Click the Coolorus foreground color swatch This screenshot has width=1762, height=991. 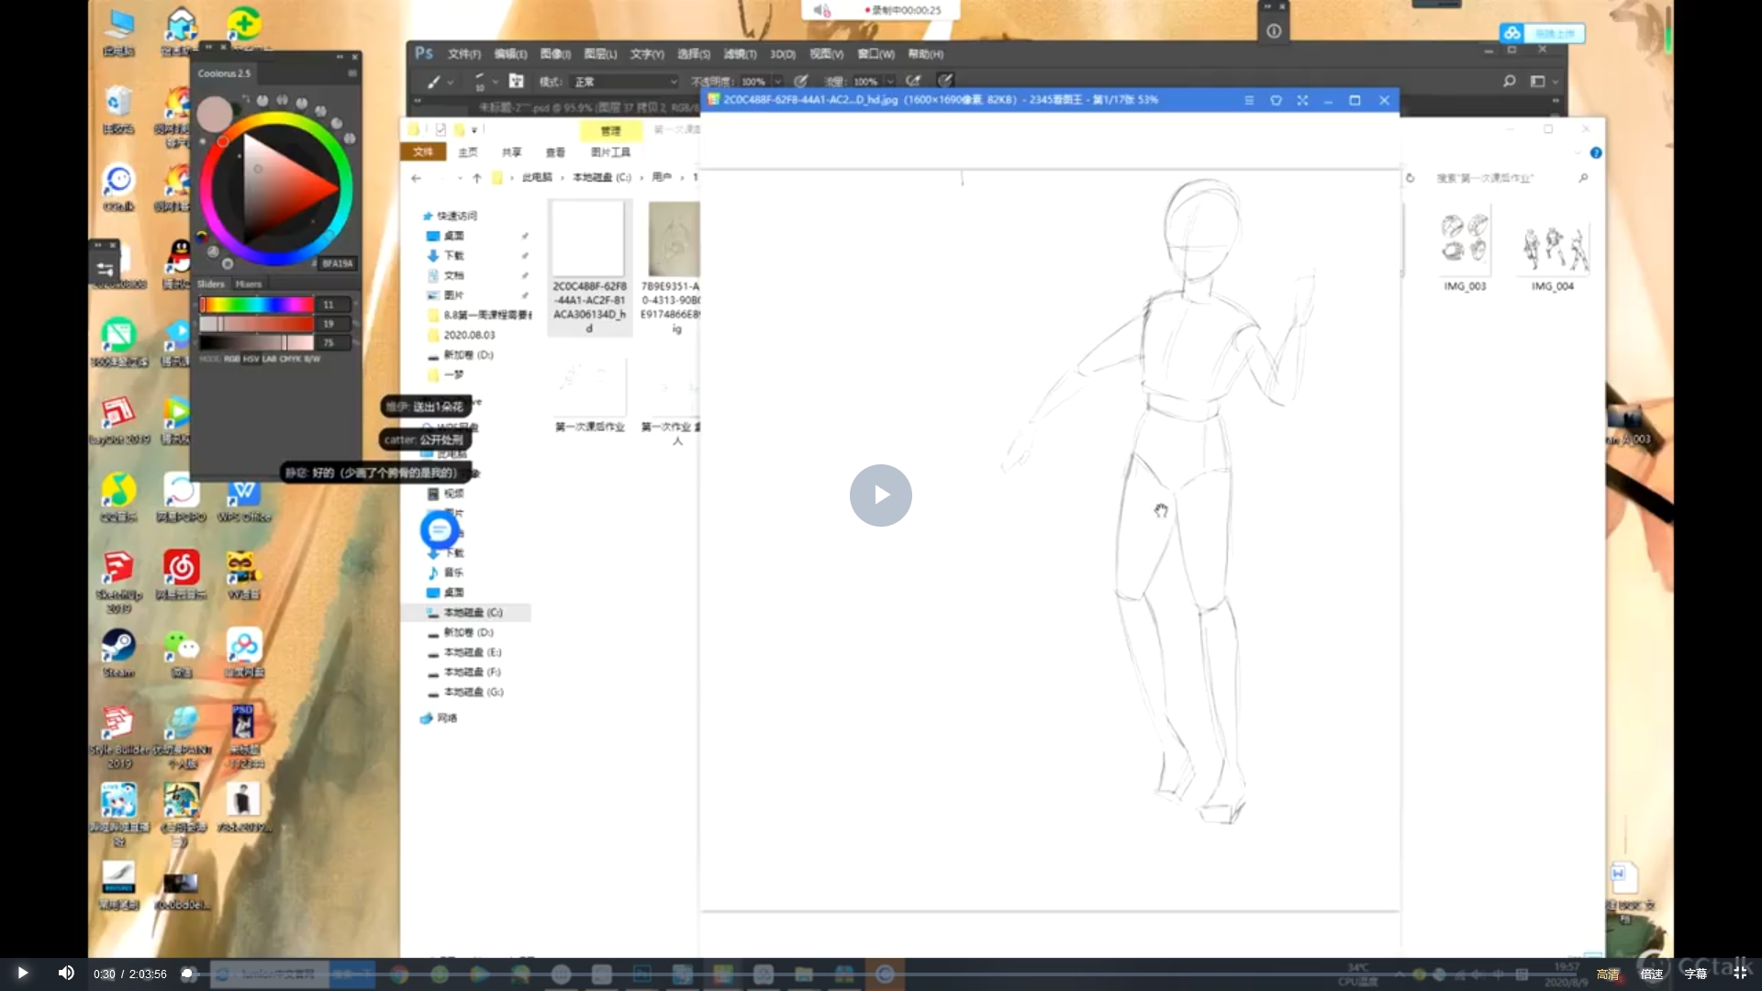click(x=215, y=114)
